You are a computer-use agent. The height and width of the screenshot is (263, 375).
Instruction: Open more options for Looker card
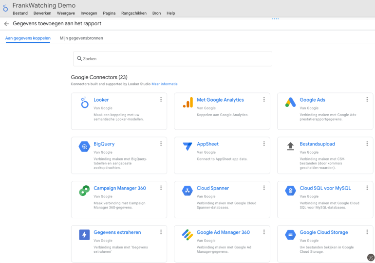point(161,100)
